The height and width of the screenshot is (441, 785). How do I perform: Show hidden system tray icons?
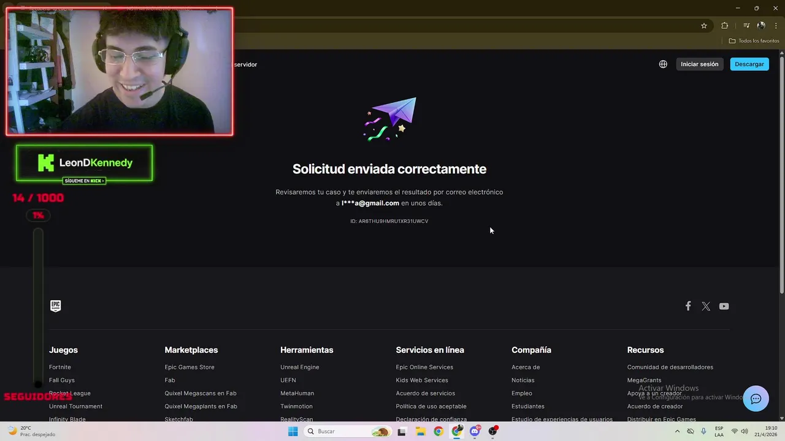click(677, 431)
